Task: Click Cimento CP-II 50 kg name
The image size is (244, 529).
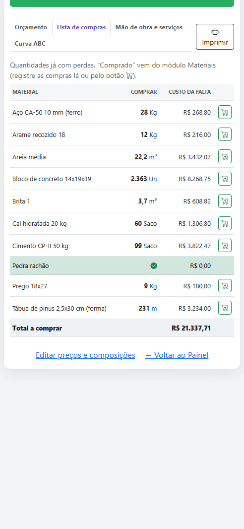Action: pos(41,246)
